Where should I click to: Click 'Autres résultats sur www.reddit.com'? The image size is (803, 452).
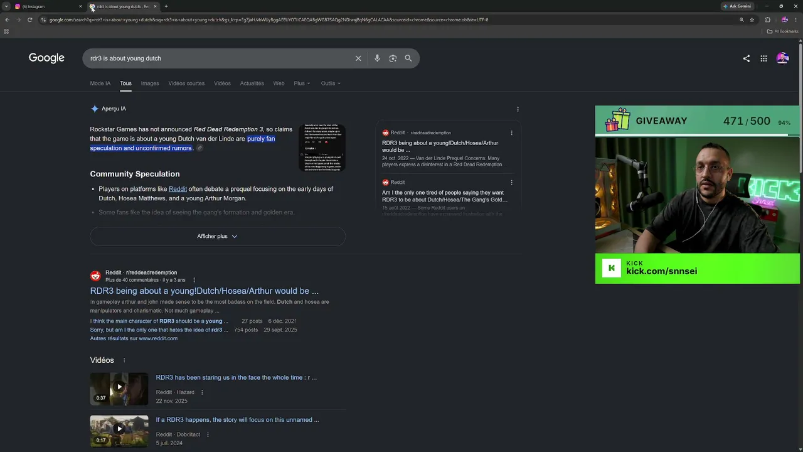(134, 339)
